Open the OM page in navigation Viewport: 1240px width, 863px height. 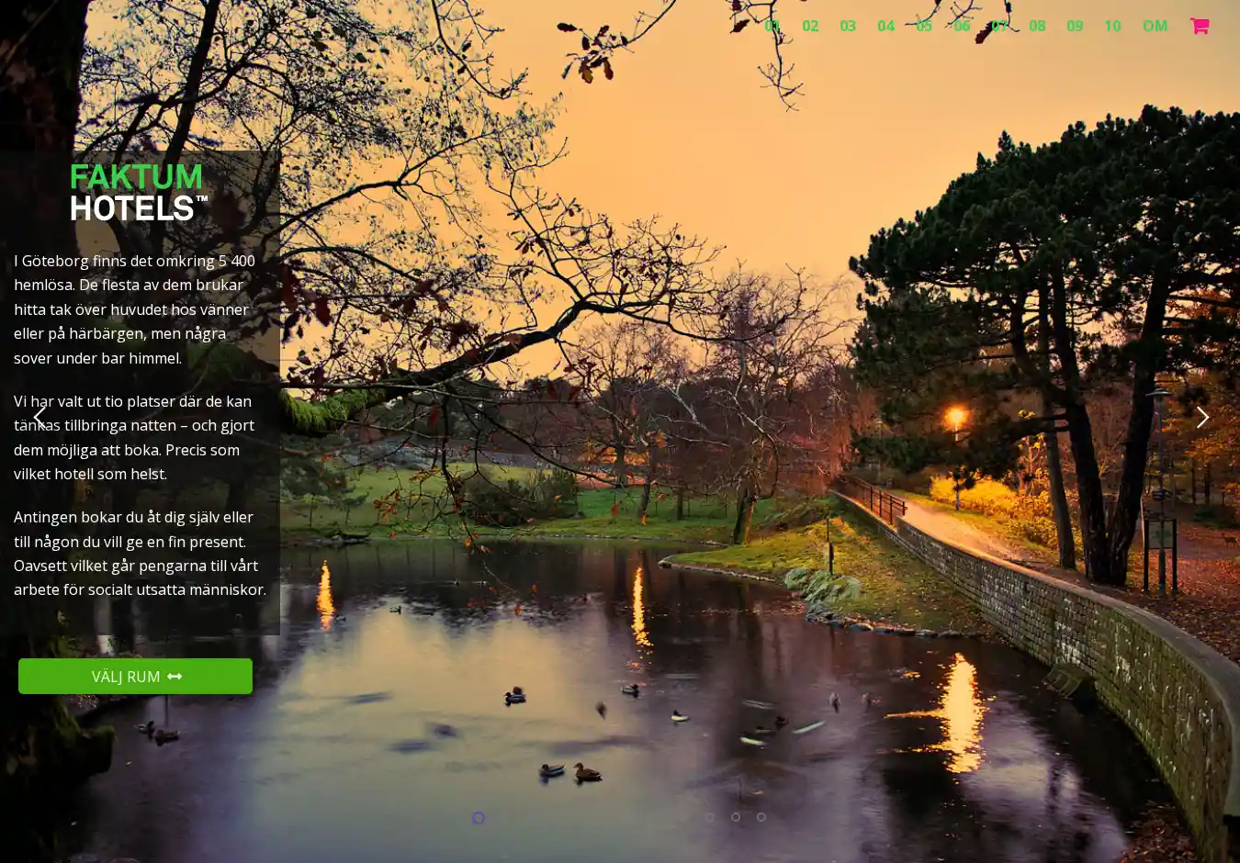point(1155,26)
